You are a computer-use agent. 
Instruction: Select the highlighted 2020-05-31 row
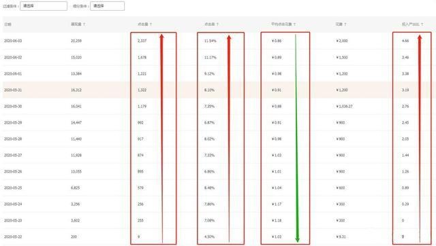[219, 90]
